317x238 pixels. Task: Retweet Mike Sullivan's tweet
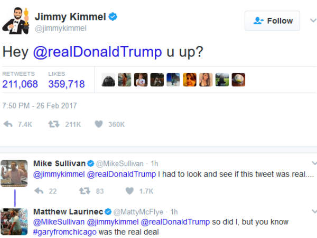[x=83, y=191]
